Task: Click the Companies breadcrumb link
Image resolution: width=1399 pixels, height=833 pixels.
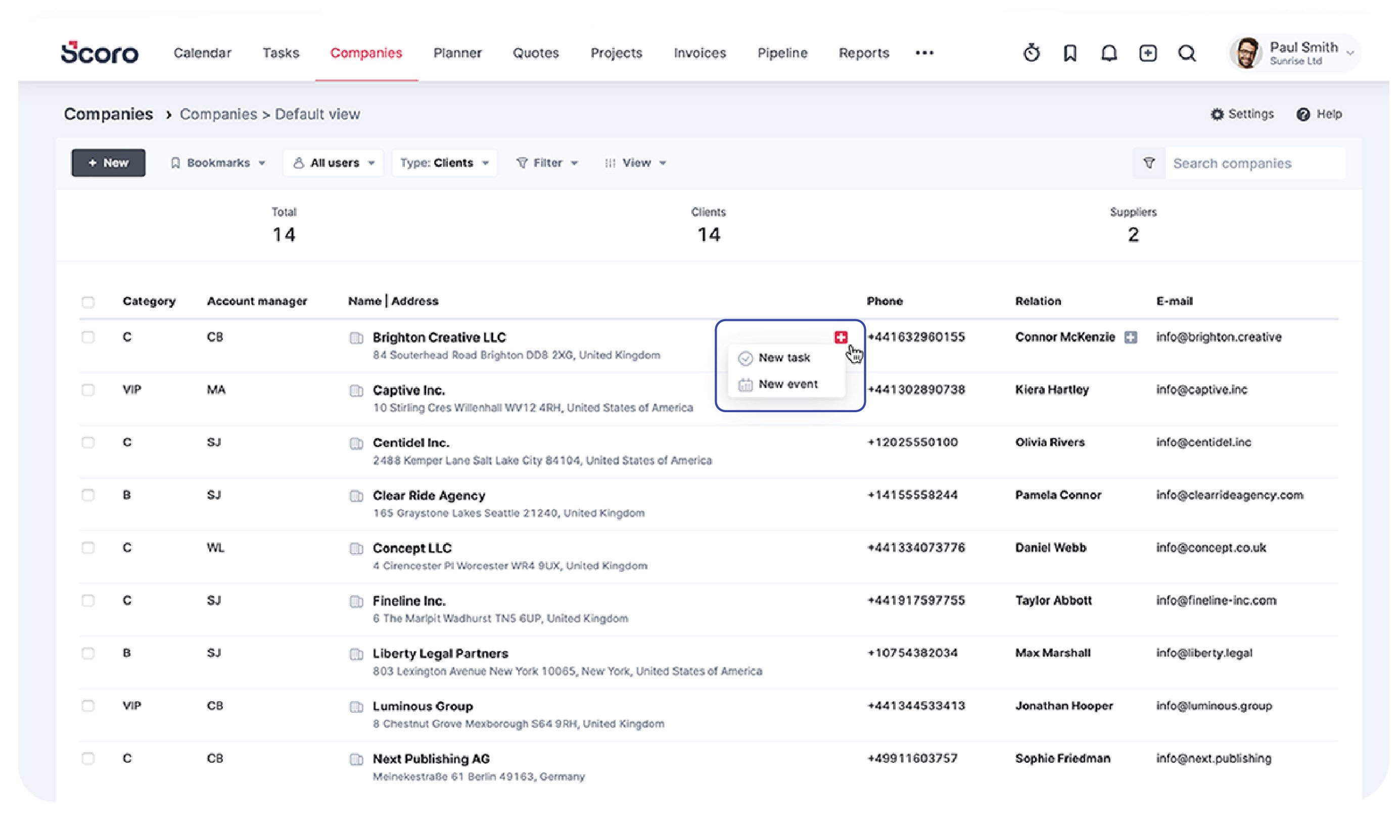Action: tap(219, 115)
